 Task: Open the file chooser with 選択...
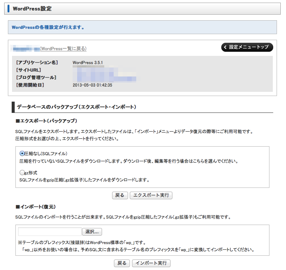92,232
